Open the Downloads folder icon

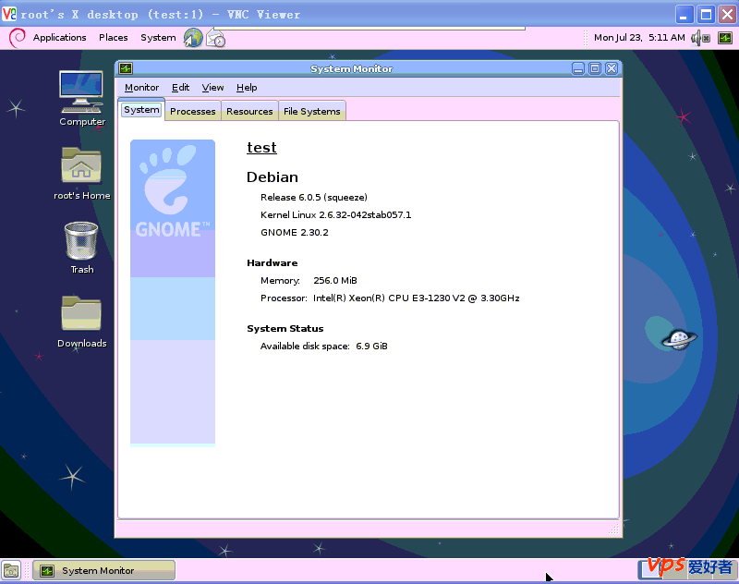(x=81, y=314)
